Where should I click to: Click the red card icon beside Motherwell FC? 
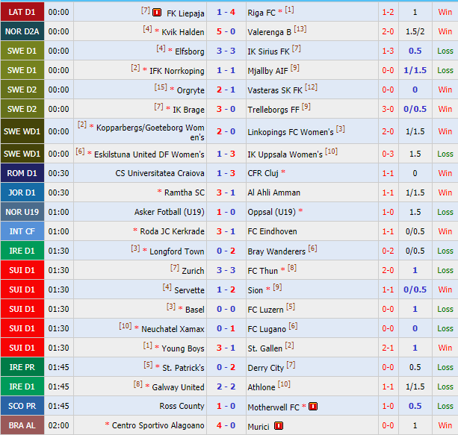(313, 407)
